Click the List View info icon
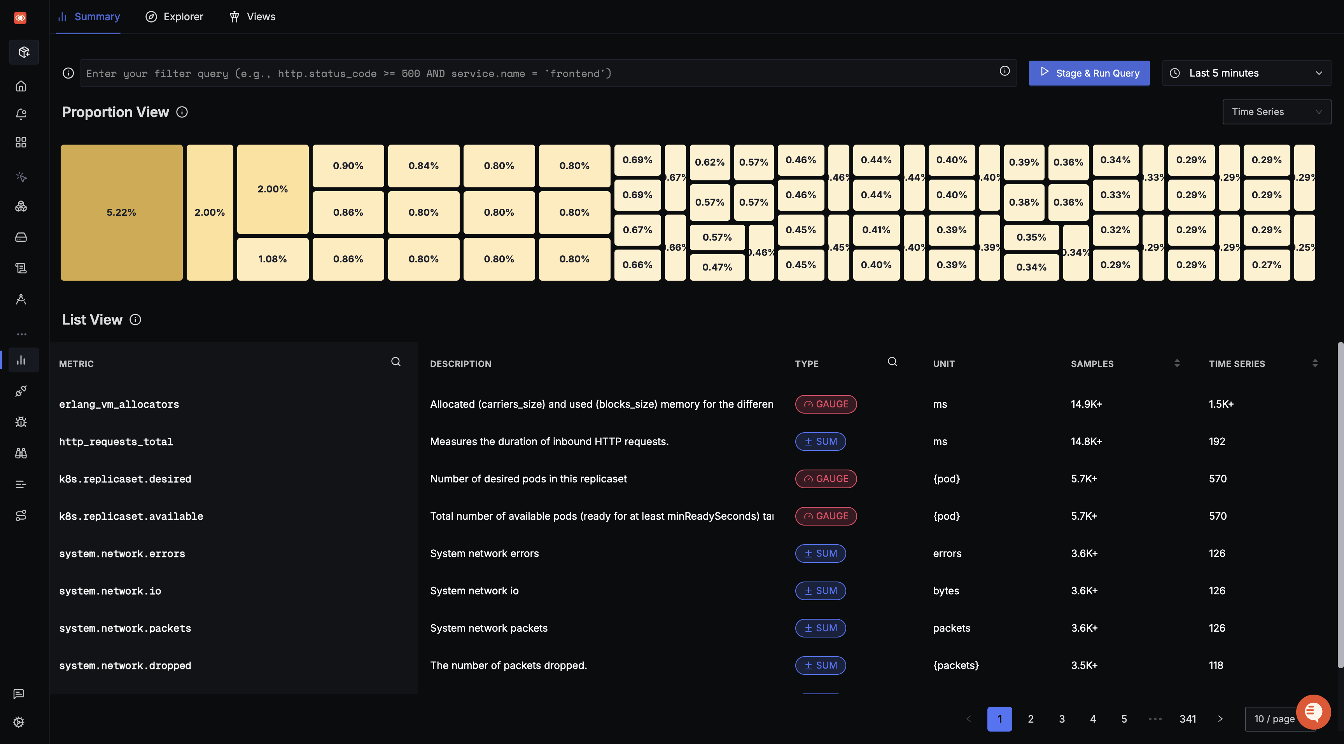Image resolution: width=1344 pixels, height=744 pixels. click(135, 320)
